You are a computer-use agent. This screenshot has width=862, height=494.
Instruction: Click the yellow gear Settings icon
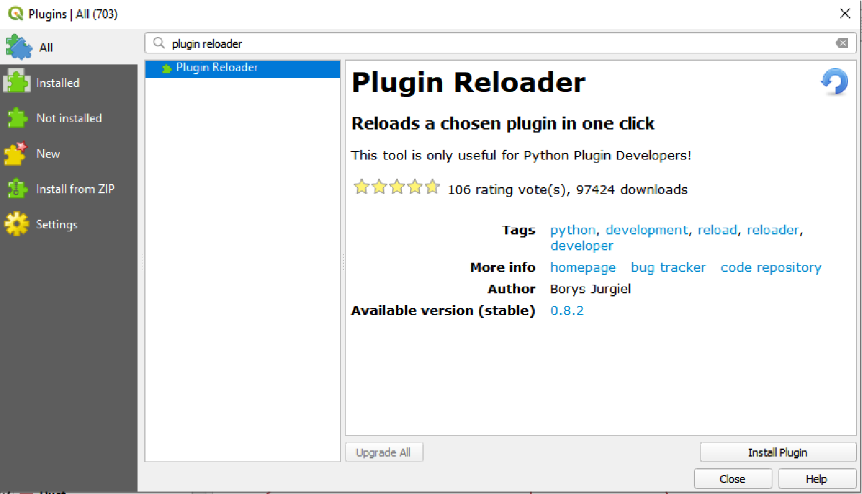pos(17,224)
